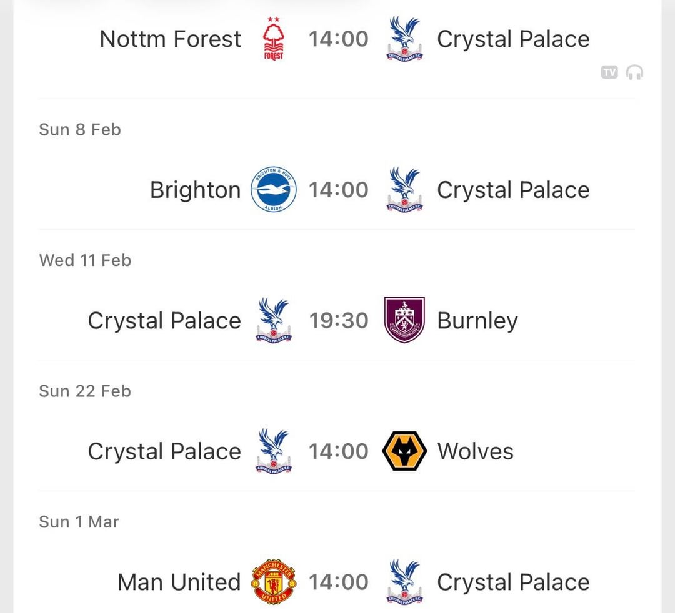
Task: Click Crystal Palace crest in the Wolves fixture
Action: [274, 451]
